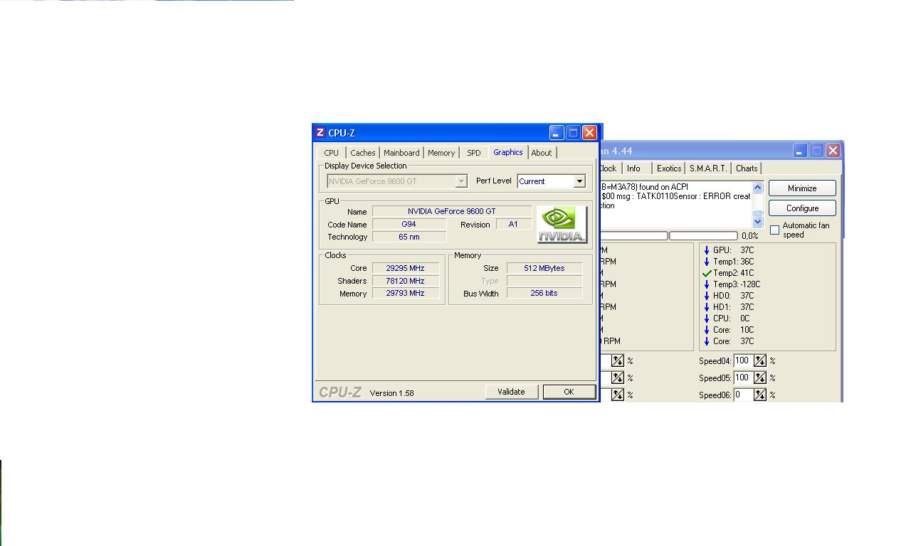Switch to the CPU tab in CPU-Z

332,153
